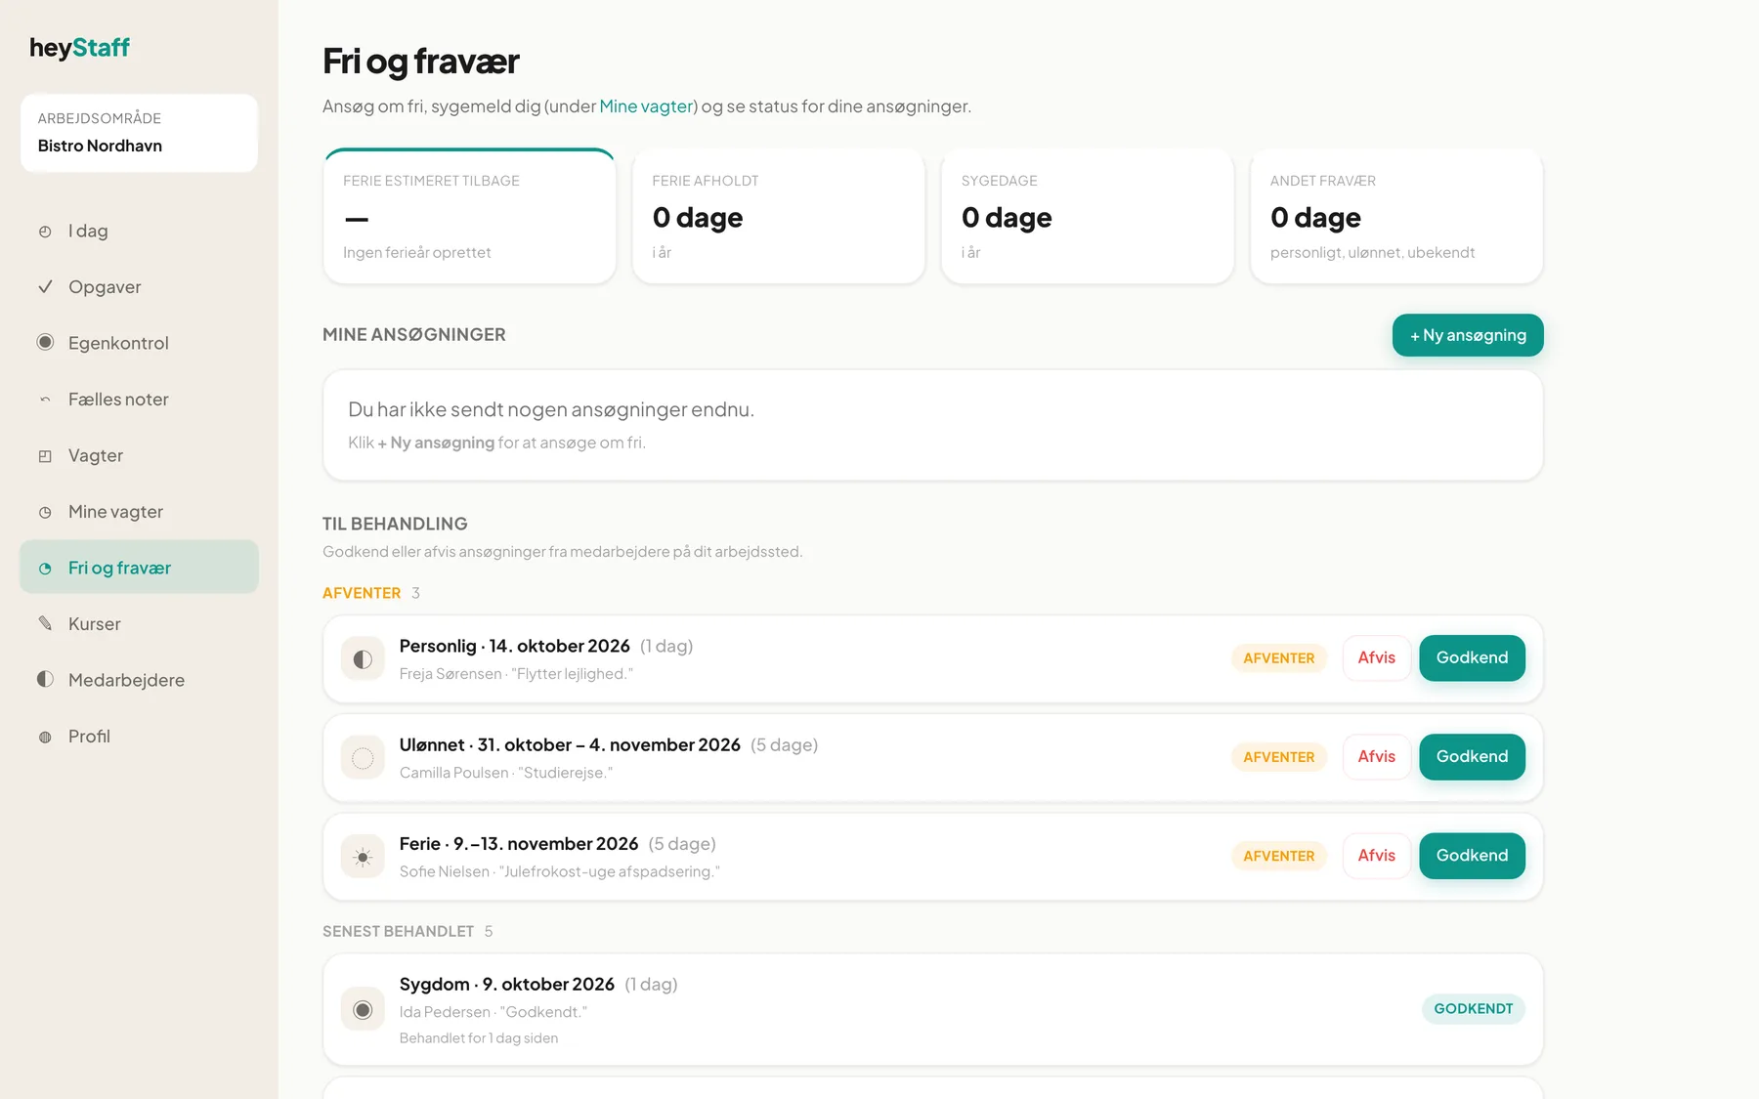
Task: Select the Ferie estimeret tilbage card
Action: tap(469, 217)
